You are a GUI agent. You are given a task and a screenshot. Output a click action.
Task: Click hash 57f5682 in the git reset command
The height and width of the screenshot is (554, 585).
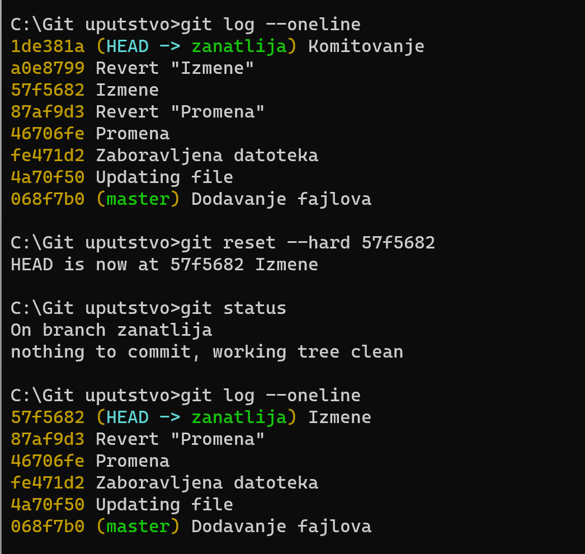tap(398, 242)
